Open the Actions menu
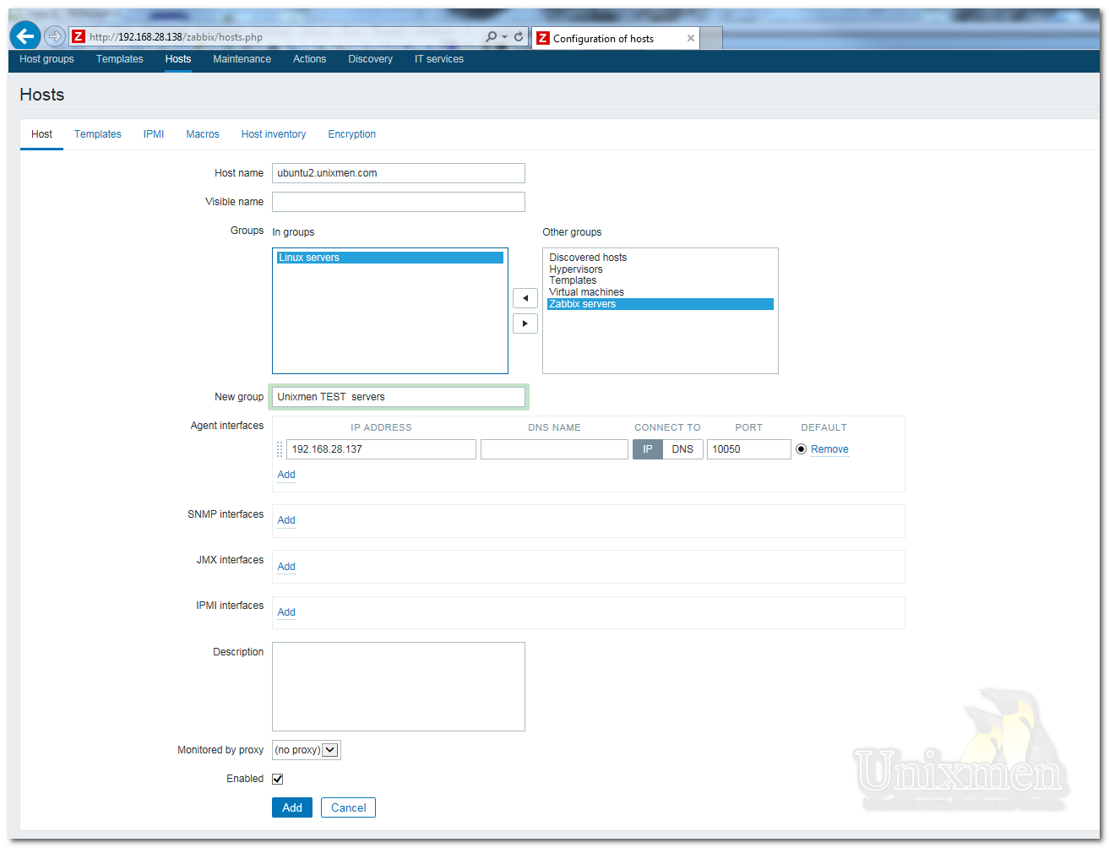1109x848 pixels. pyautogui.click(x=310, y=59)
